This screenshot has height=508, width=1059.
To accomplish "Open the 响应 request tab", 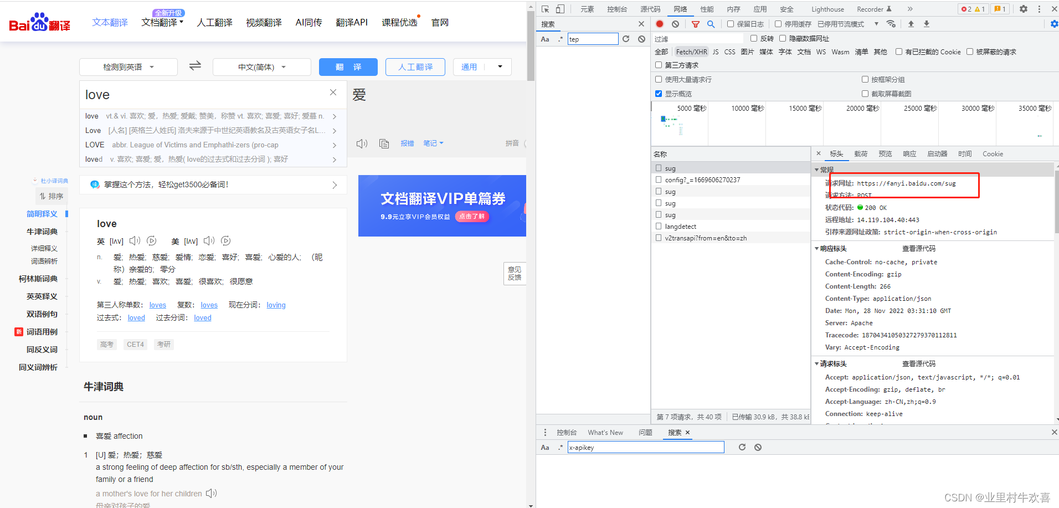I will point(909,153).
